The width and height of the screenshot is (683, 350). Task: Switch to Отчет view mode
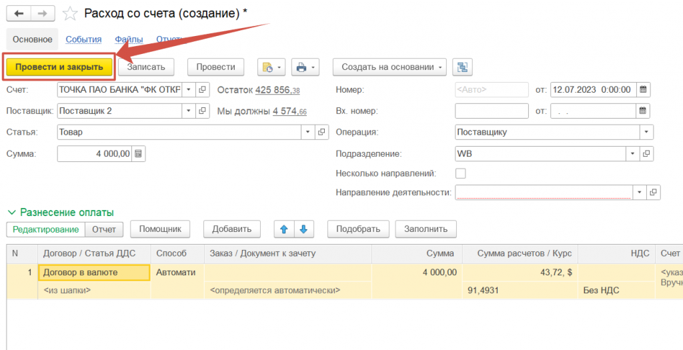[103, 229]
